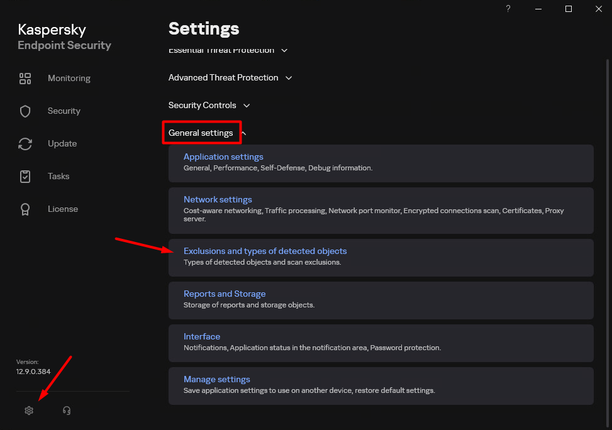This screenshot has height=430, width=612.
Task: Click the Kaspersky Endpoint Security logo
Action: (x=64, y=36)
